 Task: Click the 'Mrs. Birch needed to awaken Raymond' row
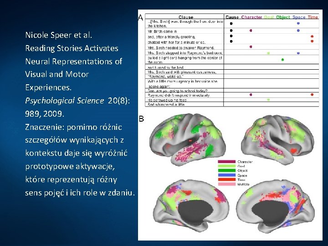coord(232,47)
